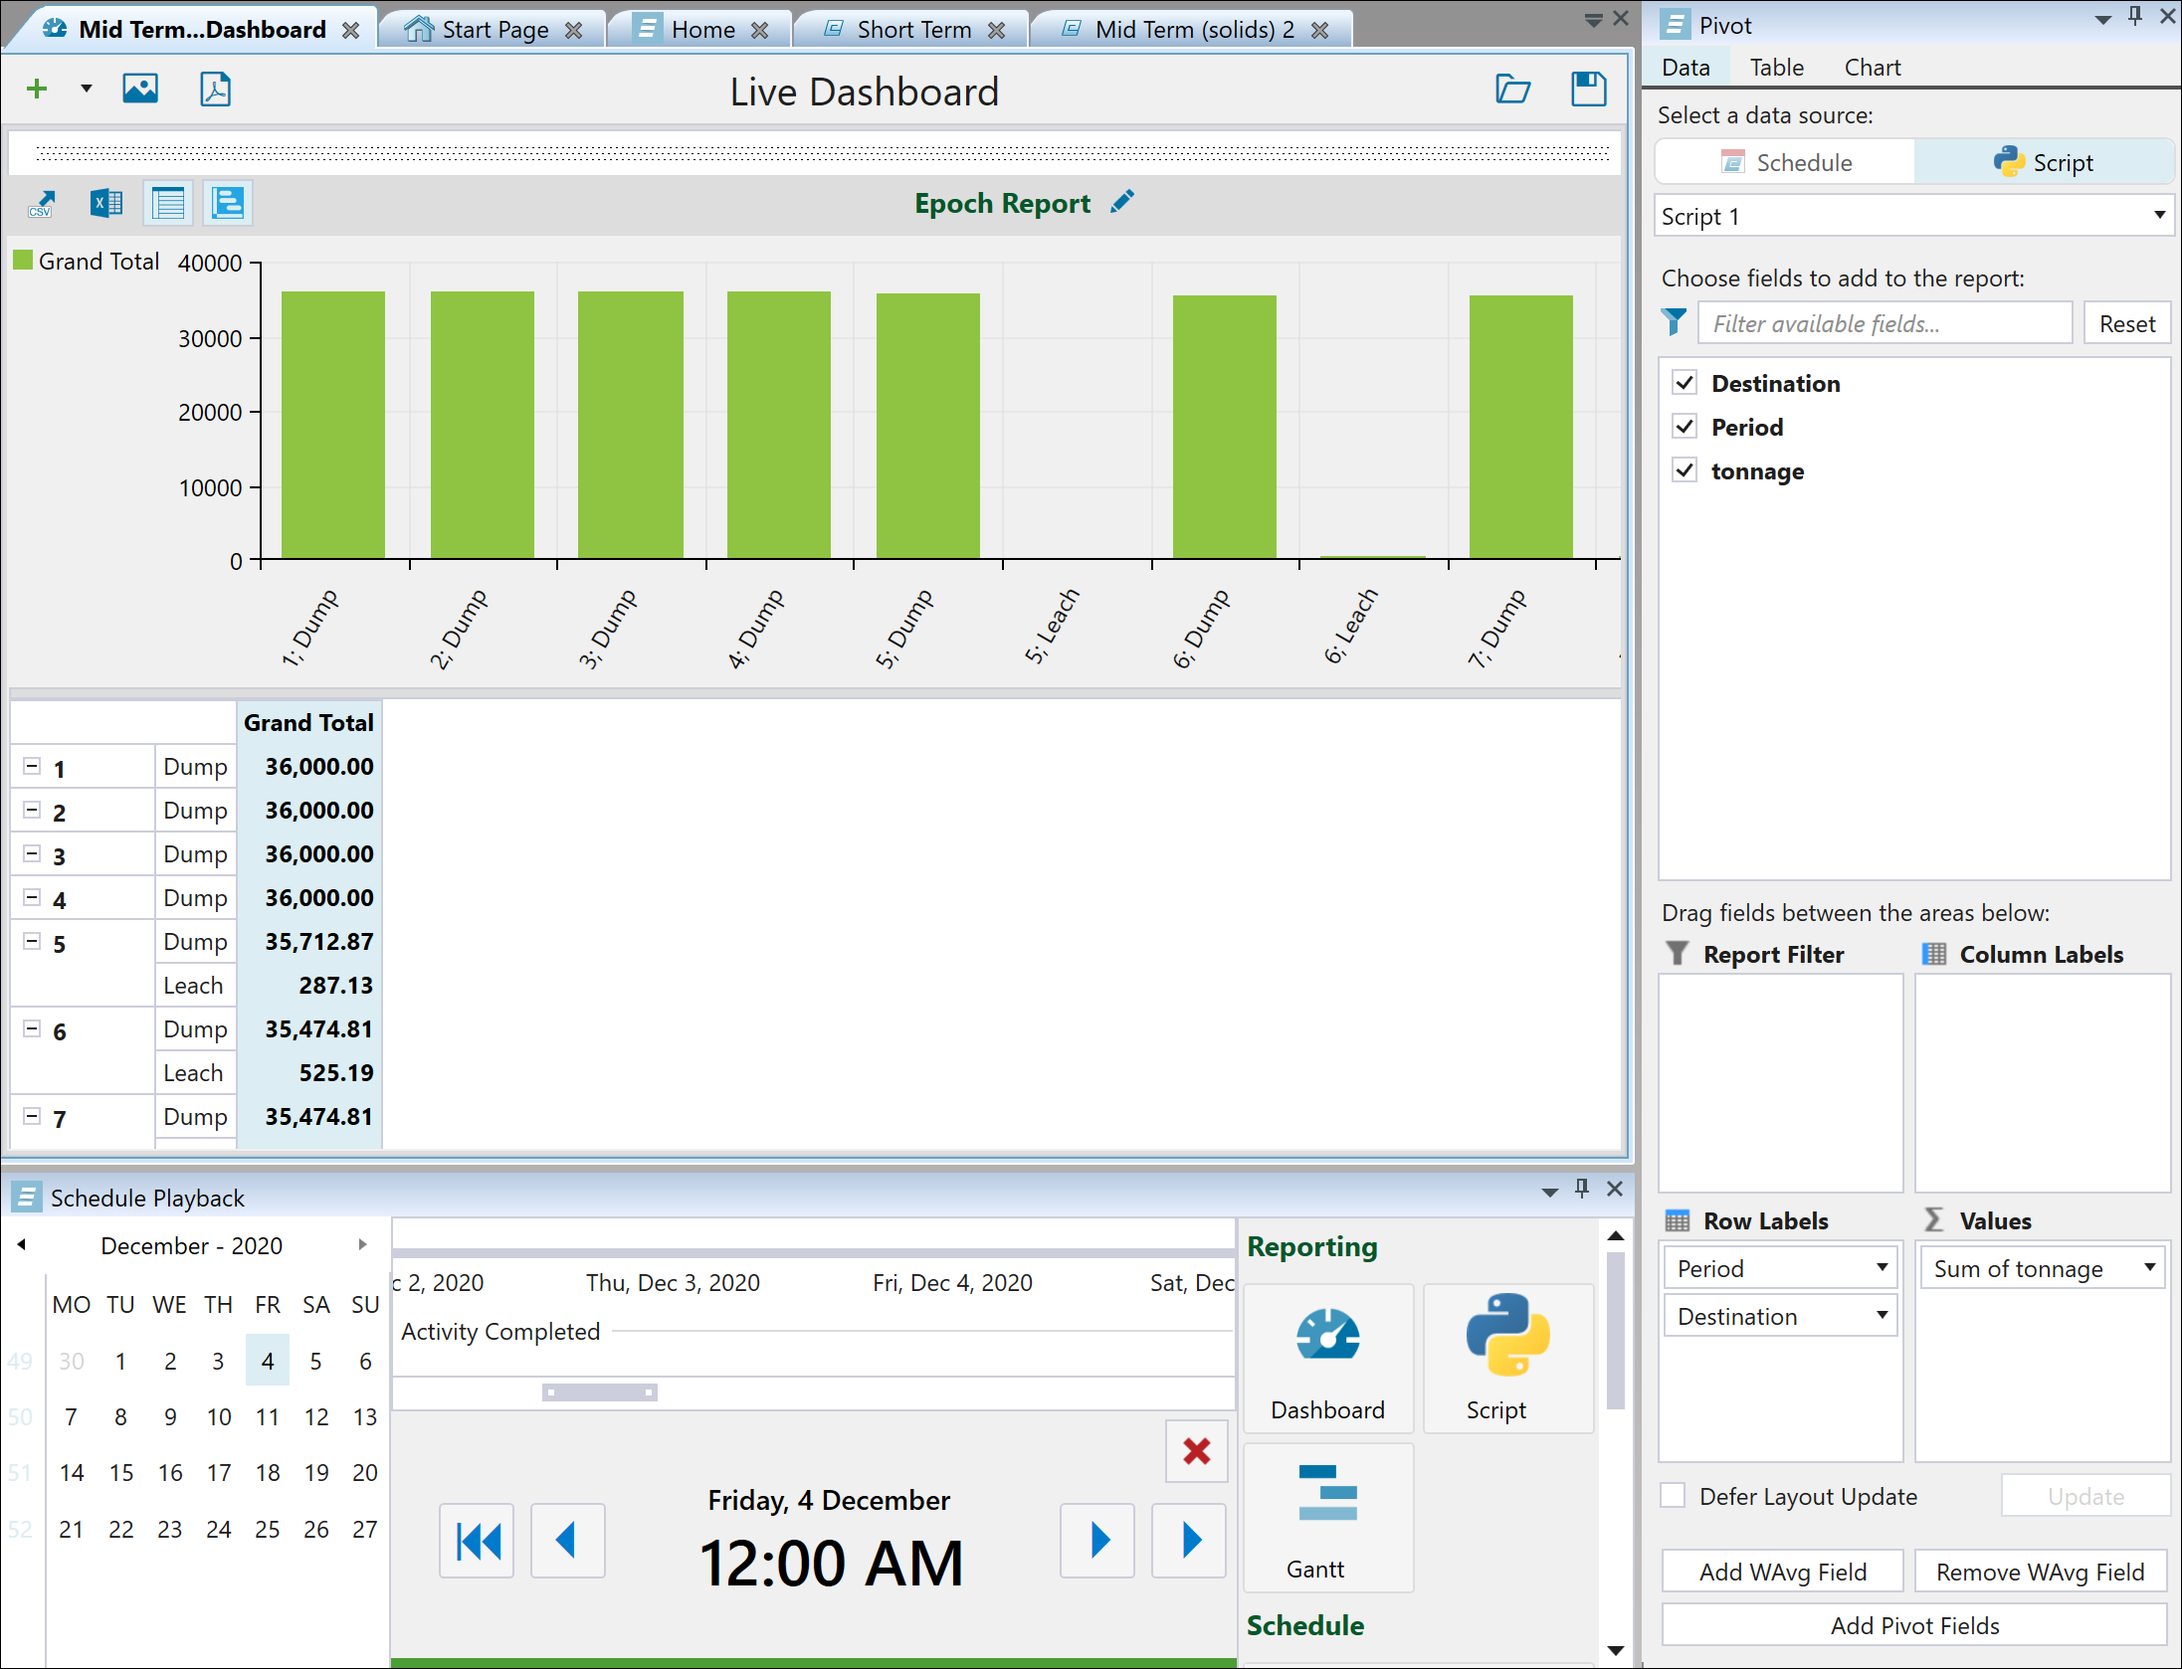Open a dashboard with the folder icon
Image resolution: width=2182 pixels, height=1669 pixels.
click(x=1512, y=90)
